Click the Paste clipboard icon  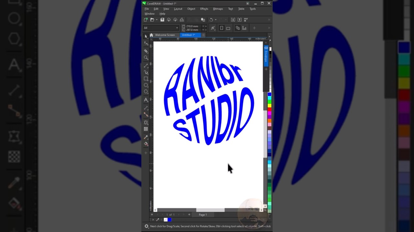[x=203, y=20]
